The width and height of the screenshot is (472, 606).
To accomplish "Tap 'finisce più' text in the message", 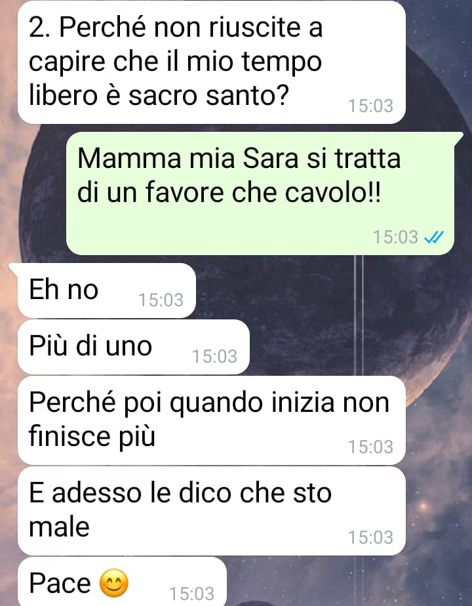I will click(92, 437).
